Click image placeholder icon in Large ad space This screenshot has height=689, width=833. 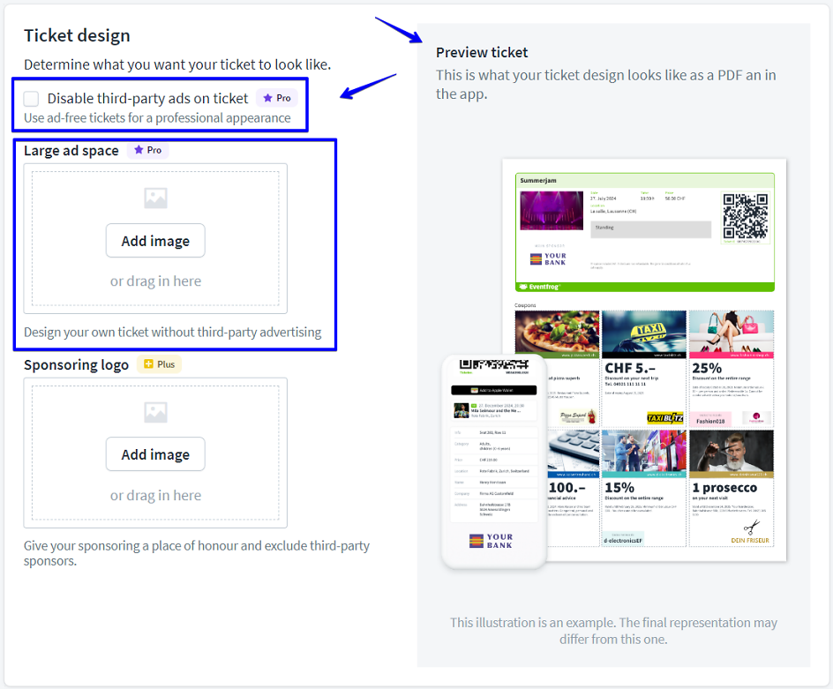pyautogui.click(x=155, y=198)
